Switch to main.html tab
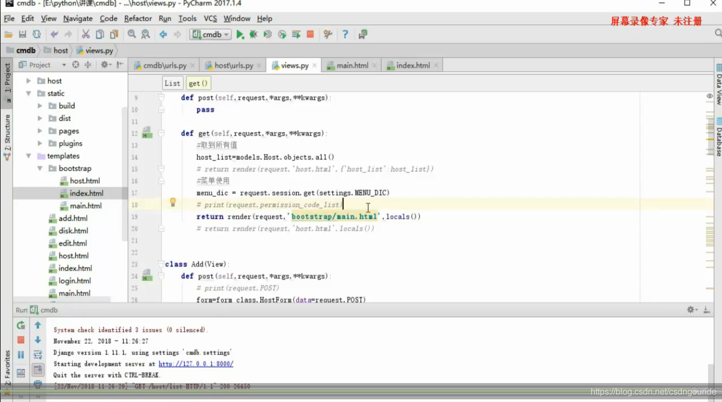This screenshot has width=722, height=402. [x=352, y=65]
